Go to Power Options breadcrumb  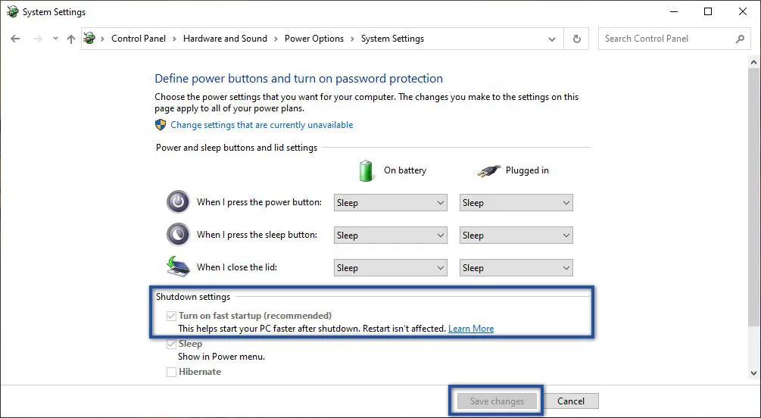click(x=313, y=39)
